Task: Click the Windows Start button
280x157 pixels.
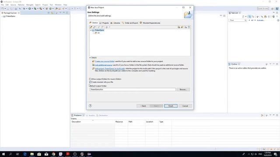Action: 3,154
